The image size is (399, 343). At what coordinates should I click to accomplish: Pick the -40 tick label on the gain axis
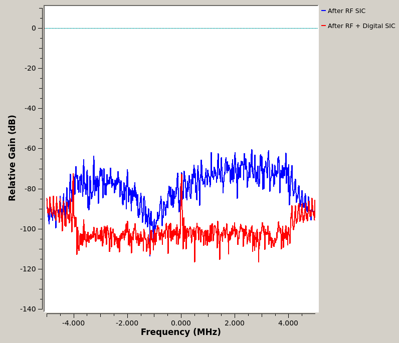click(30, 109)
